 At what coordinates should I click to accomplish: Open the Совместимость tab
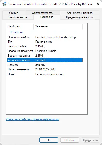(42, 13)
